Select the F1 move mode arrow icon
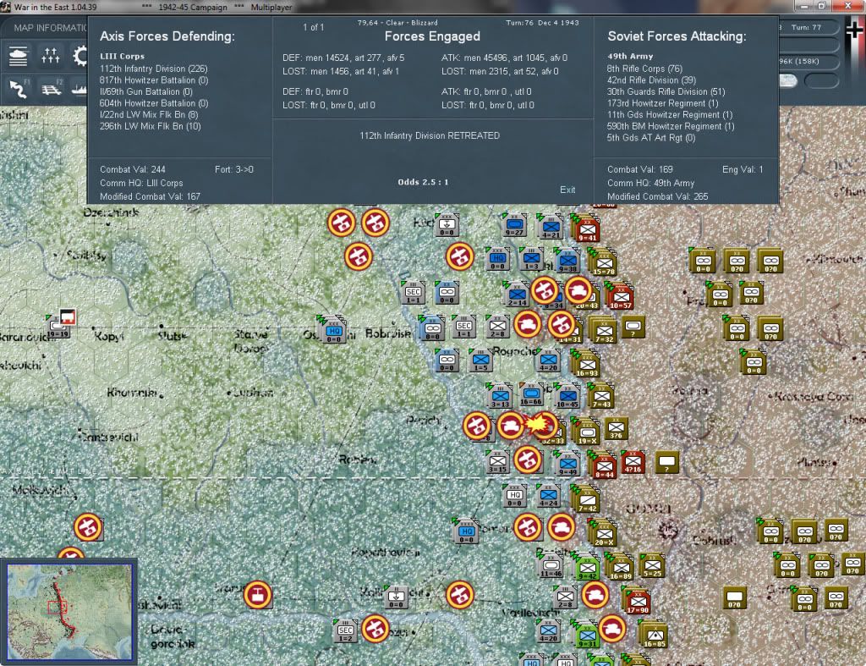Image resolution: width=866 pixels, height=666 pixels. click(x=19, y=88)
